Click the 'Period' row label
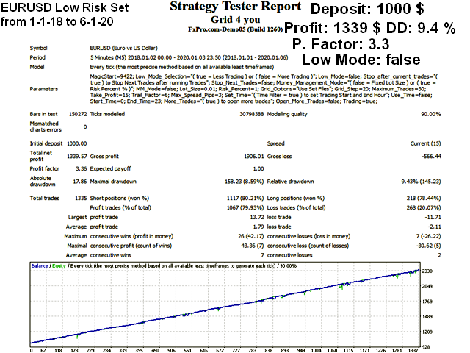The image size is (470, 353). tap(37, 57)
